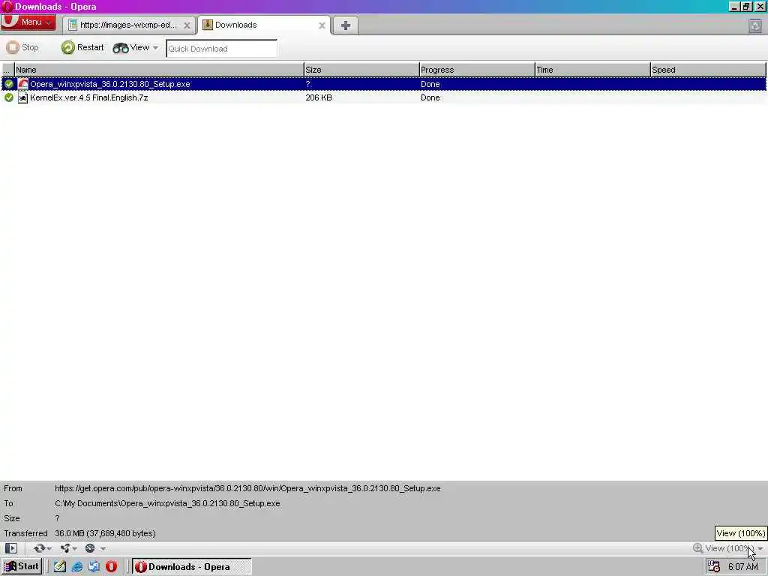
Task: Launch Opera from quick launch bar
Action: click(x=111, y=567)
